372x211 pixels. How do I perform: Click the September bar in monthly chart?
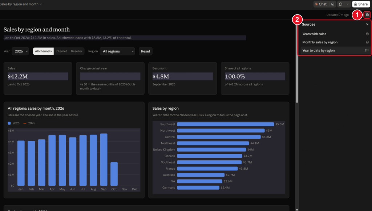pos(104,160)
